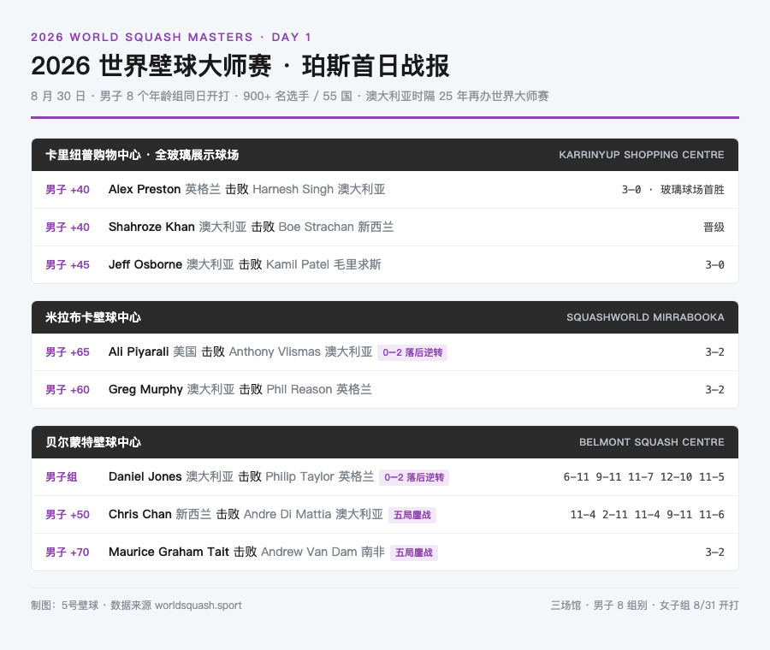Click the footer note ending 女子组 8/31 开打

pyautogui.click(x=644, y=606)
